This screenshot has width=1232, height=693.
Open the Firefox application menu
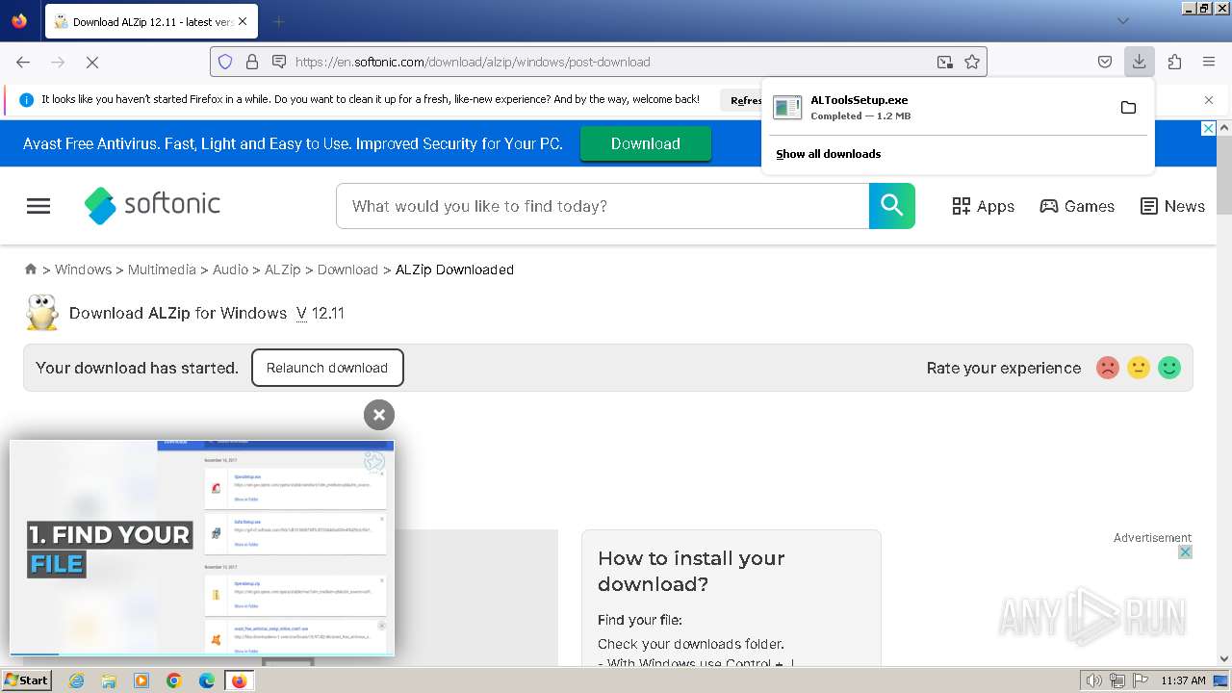coord(1209,62)
